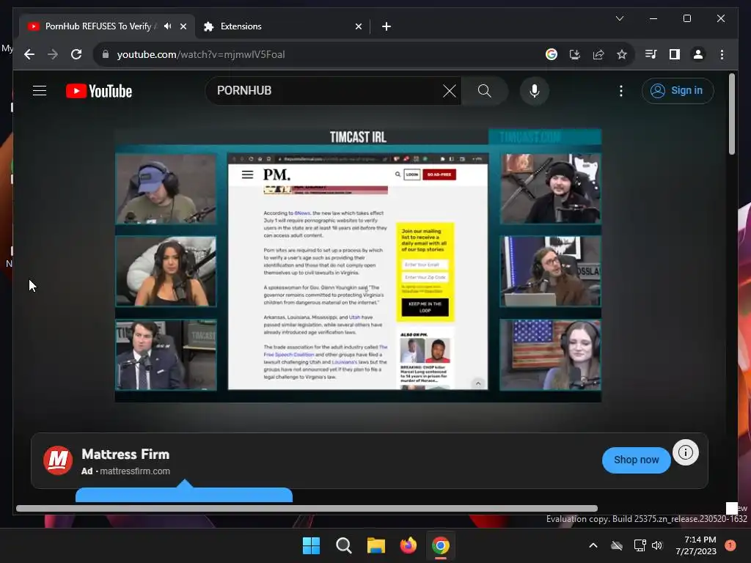
Task: Launch Firefox from the taskbar
Action: click(408, 545)
